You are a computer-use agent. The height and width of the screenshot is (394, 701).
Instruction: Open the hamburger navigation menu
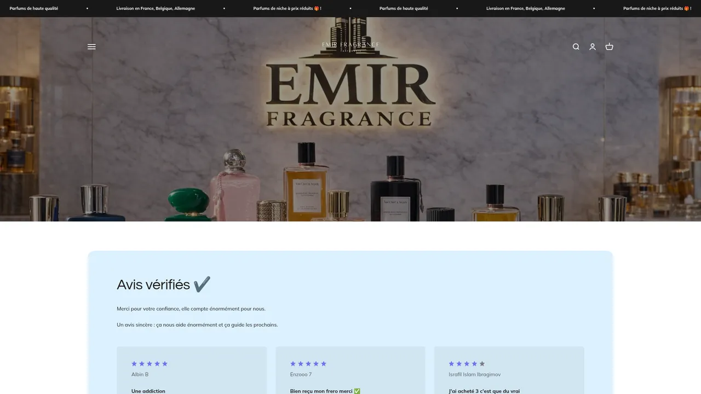click(91, 47)
